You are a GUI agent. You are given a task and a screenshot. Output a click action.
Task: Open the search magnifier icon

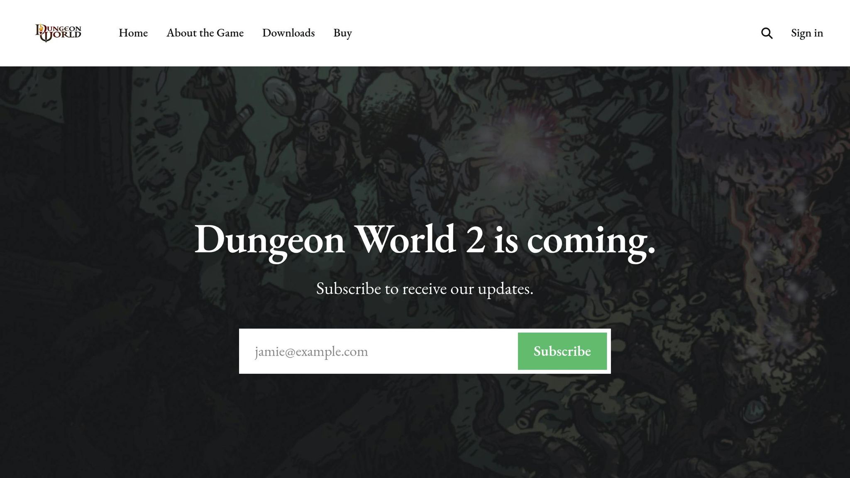767,33
